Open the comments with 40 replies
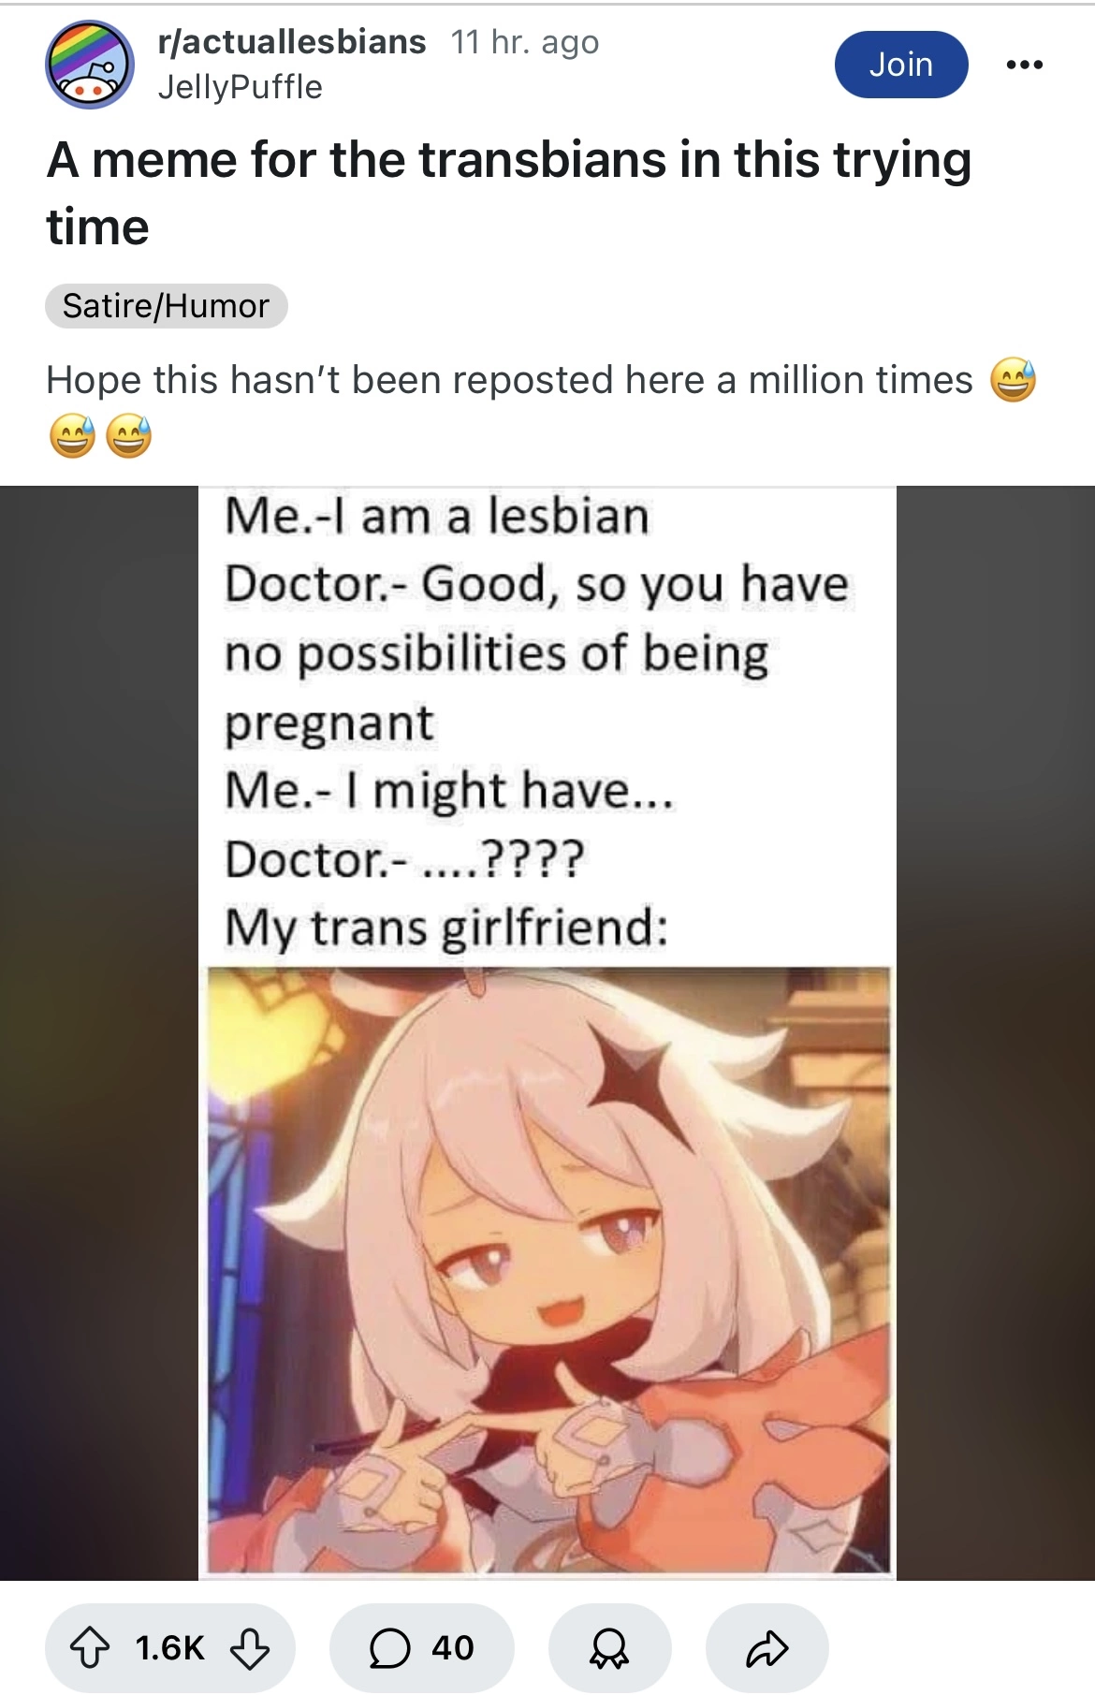 [421, 1648]
